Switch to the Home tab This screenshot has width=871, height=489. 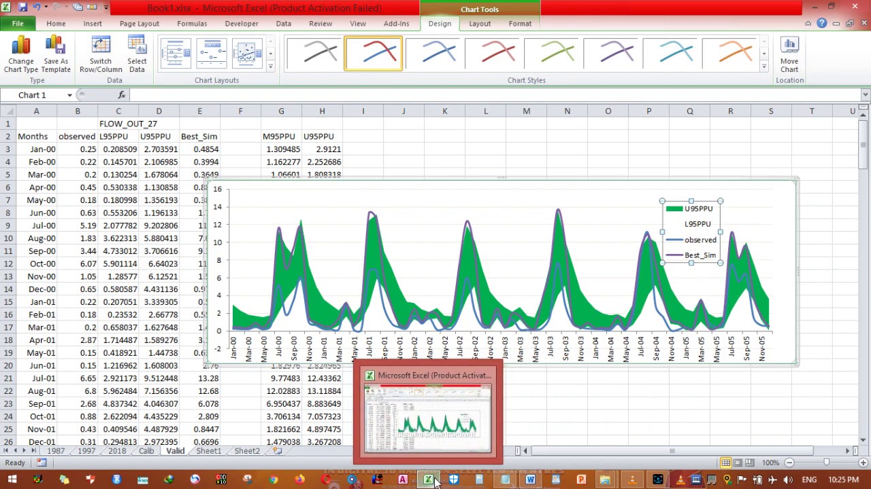click(x=56, y=24)
